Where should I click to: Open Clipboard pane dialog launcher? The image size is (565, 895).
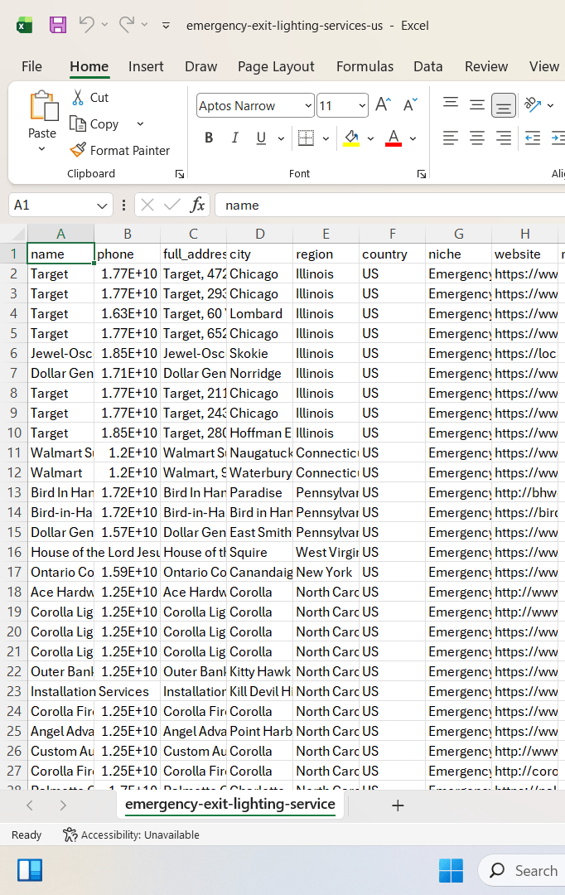(180, 174)
